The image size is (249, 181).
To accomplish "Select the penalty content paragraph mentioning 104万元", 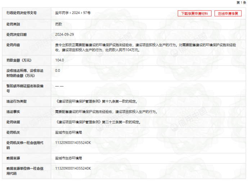I will pyautogui.click(x=145, y=47).
